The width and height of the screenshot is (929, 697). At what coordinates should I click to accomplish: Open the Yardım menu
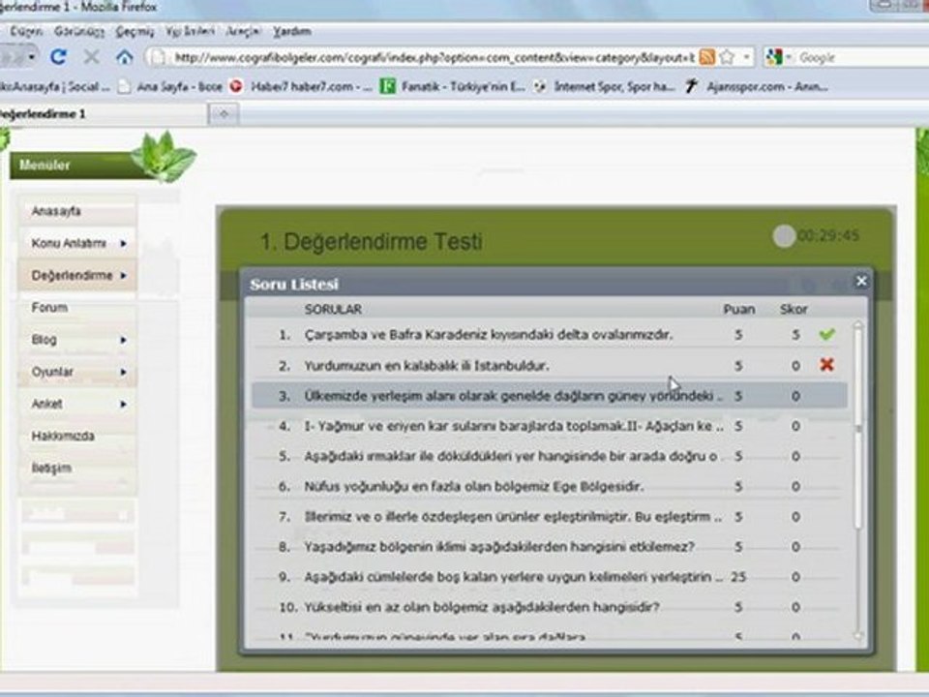(x=292, y=31)
